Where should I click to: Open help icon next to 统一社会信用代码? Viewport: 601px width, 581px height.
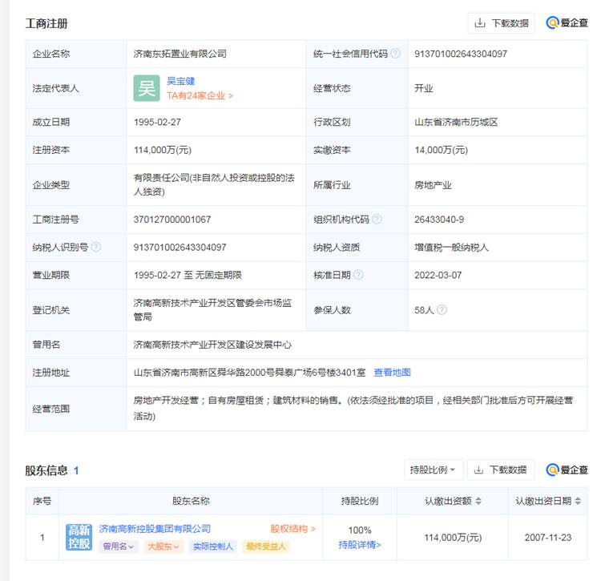coord(396,54)
